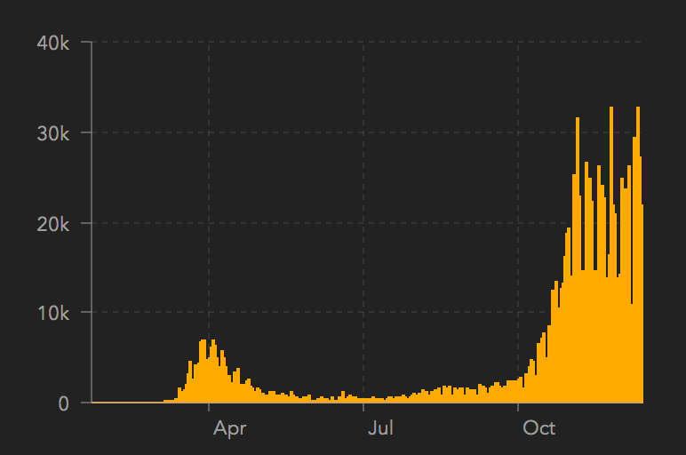
Task: Click the Oct x-axis label
Action: click(538, 428)
